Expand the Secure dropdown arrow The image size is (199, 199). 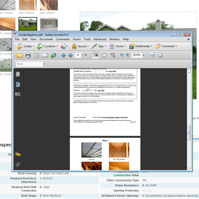coord(88,46)
